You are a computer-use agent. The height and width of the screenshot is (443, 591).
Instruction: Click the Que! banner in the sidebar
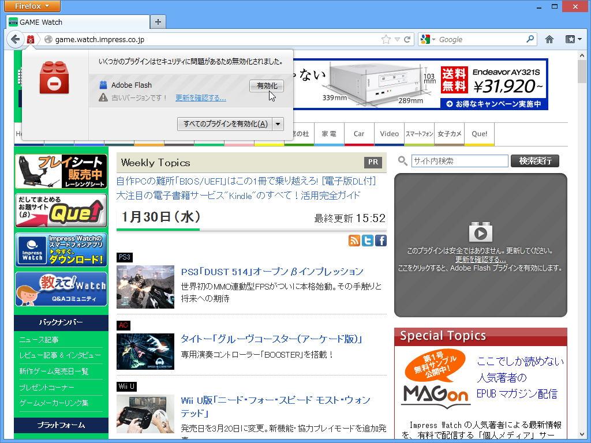coord(61,211)
